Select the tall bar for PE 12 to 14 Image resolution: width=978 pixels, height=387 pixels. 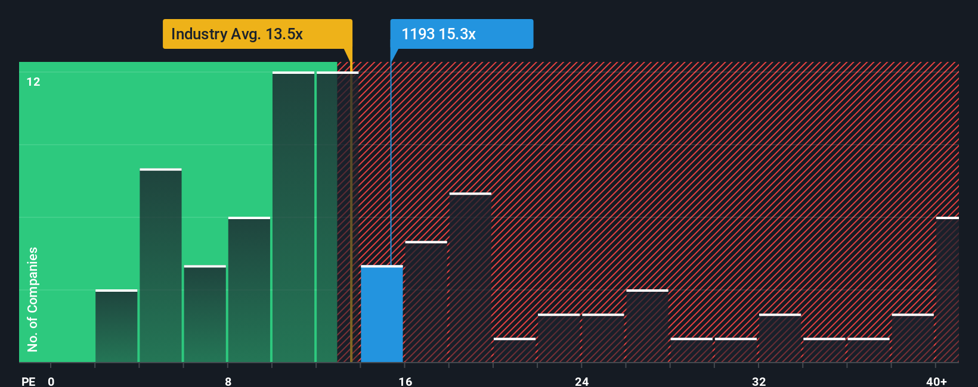338,217
